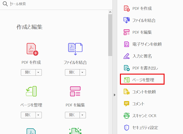The width and height of the screenshot is (183, 134).
Task: Click the PDF を編集 caption in tools grid
Action: pyautogui.click(x=75, y=105)
